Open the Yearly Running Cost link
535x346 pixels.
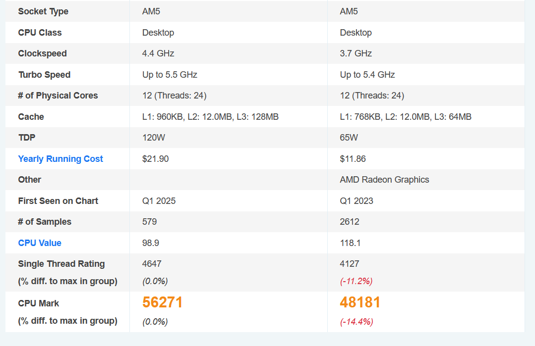(x=60, y=159)
